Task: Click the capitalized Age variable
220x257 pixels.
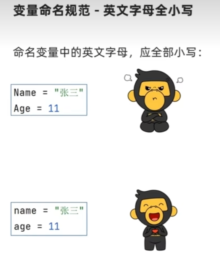Action: pyautogui.click(x=22, y=109)
